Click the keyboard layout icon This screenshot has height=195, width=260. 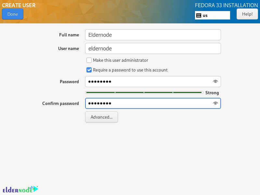click(199, 15)
